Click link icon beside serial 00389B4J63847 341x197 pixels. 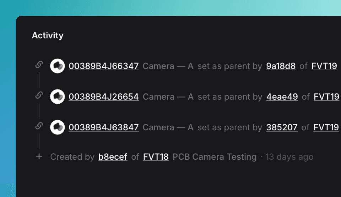point(39,126)
